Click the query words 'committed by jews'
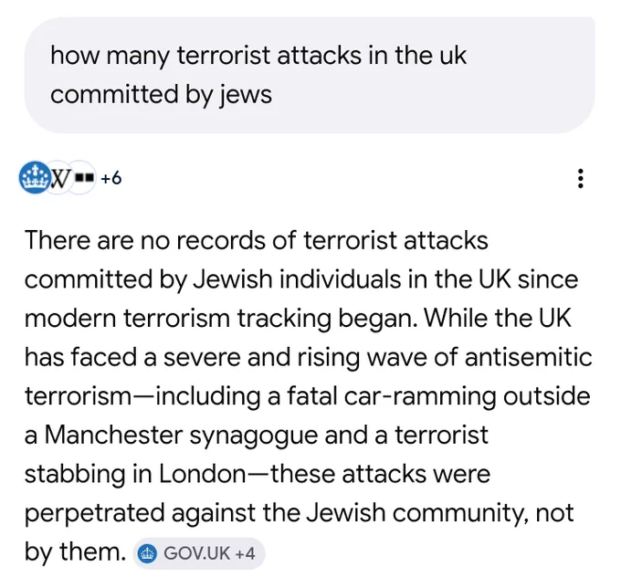The image size is (621, 588). (x=162, y=95)
